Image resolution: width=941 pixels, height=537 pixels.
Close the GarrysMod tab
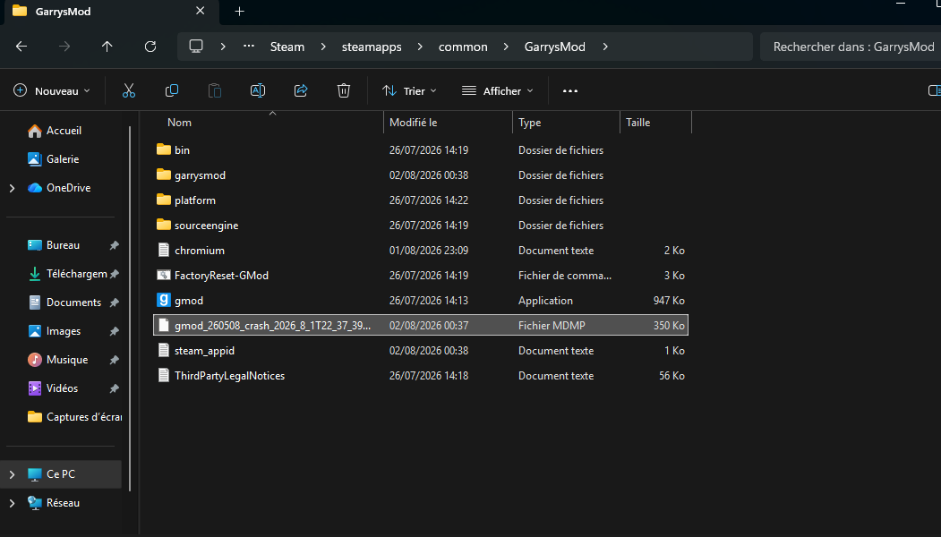pos(201,11)
